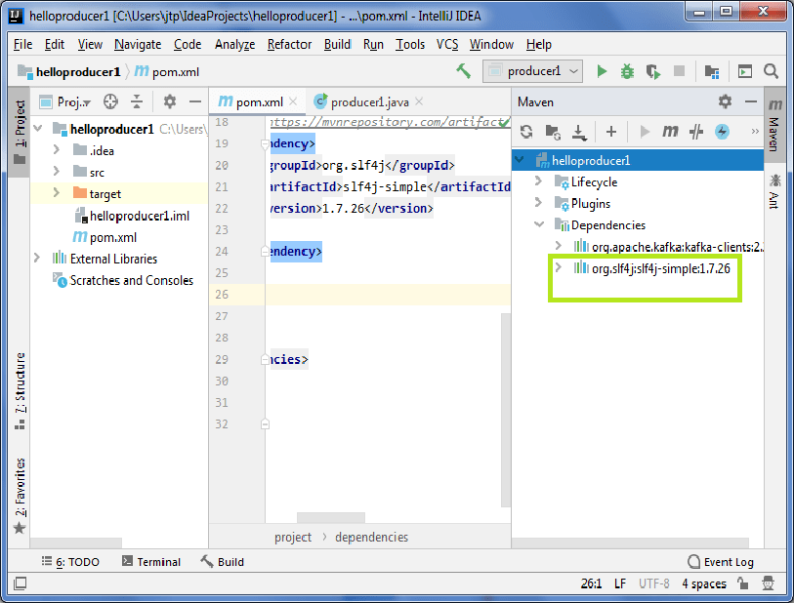Screen dimensions: 794x603
Task: Click the editor vertical scrollbar
Action: (506, 410)
